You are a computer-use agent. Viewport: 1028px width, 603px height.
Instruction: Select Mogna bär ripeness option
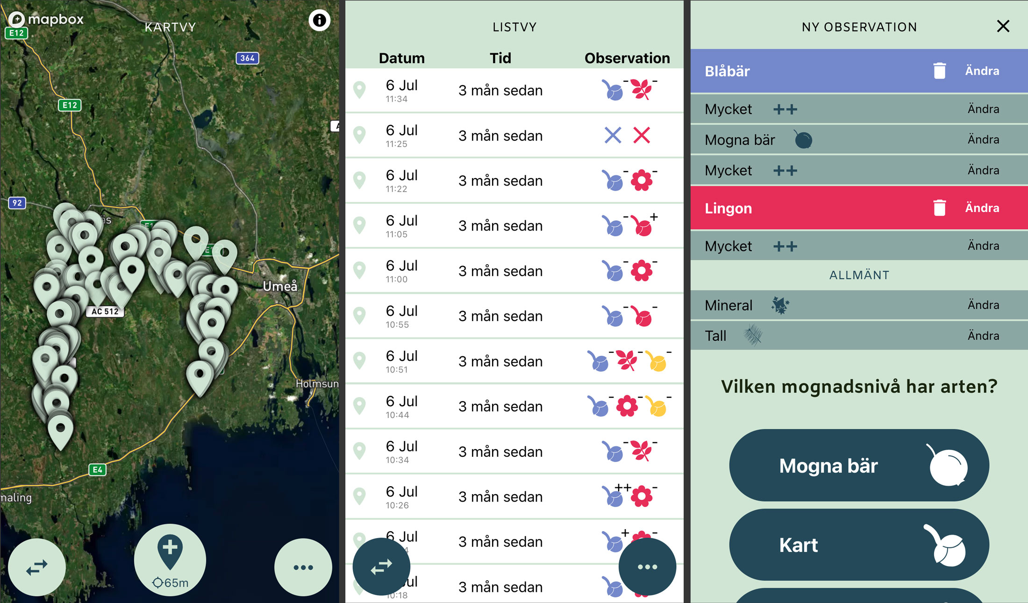click(859, 466)
